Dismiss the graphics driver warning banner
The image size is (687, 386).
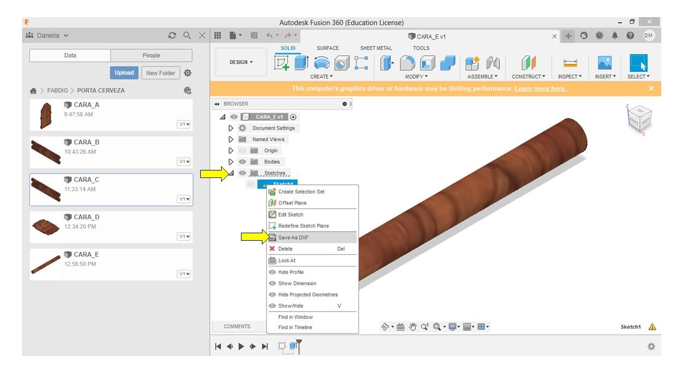[x=652, y=88]
